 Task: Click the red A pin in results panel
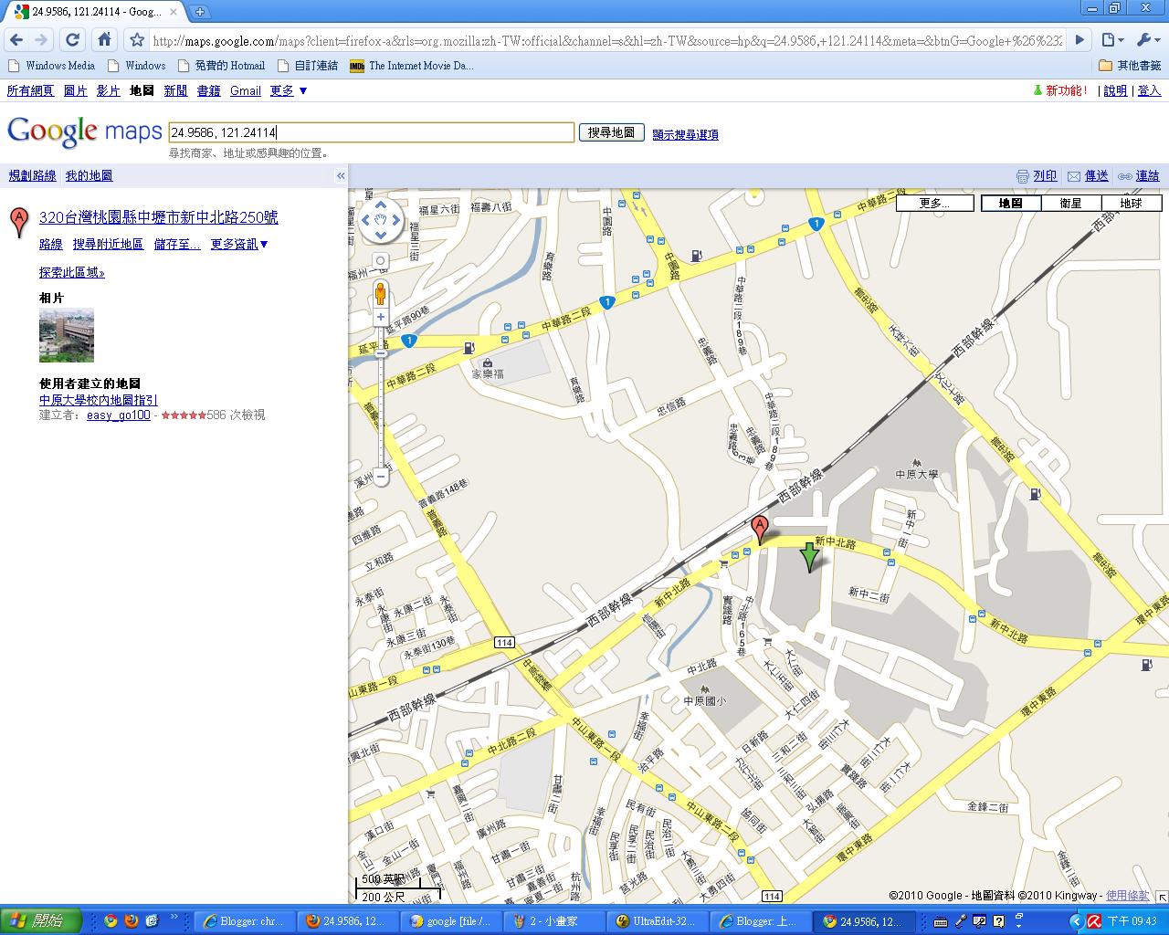click(x=18, y=223)
